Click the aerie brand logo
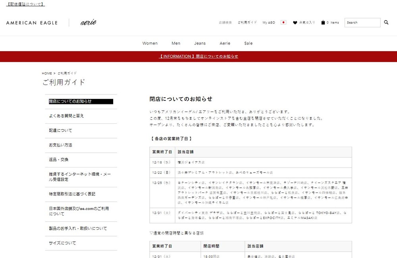This screenshot has width=397, height=258. pyautogui.click(x=88, y=23)
